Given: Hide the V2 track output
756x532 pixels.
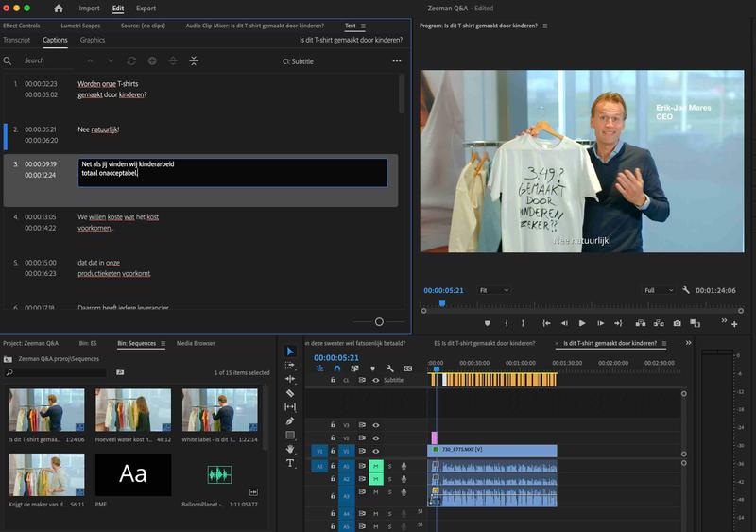Looking at the screenshot, I should [x=375, y=438].
